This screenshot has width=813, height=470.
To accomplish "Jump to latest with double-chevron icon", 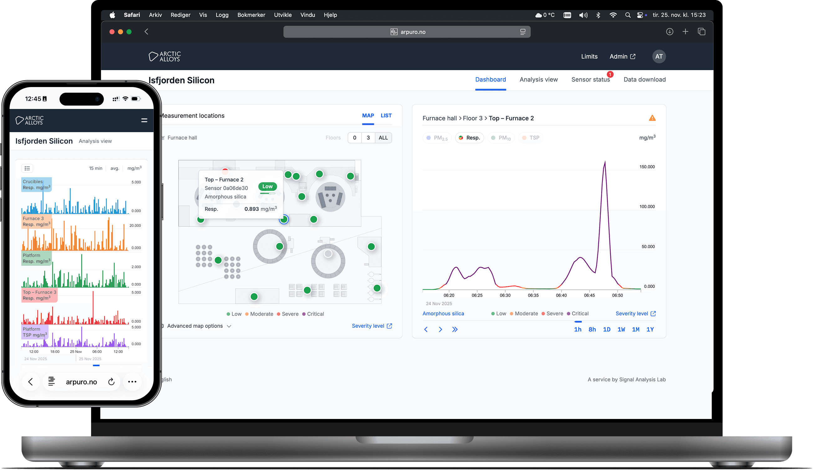I will 455,329.
